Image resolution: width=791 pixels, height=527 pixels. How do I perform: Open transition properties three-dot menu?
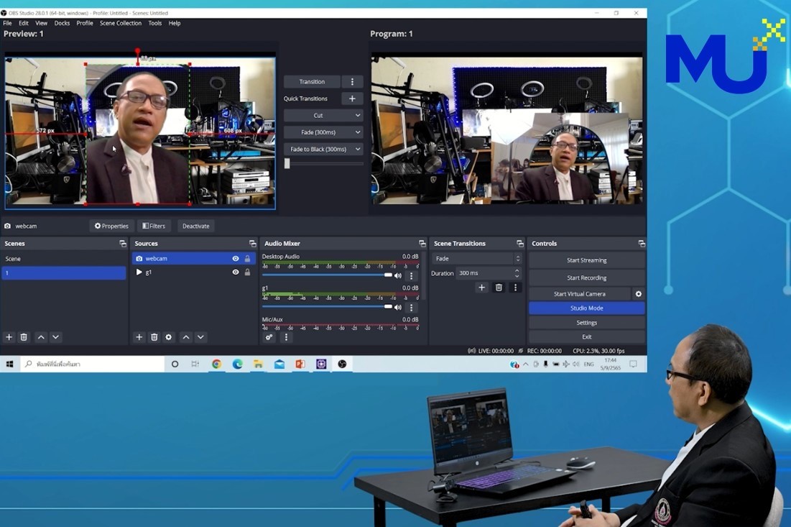pyautogui.click(x=515, y=287)
